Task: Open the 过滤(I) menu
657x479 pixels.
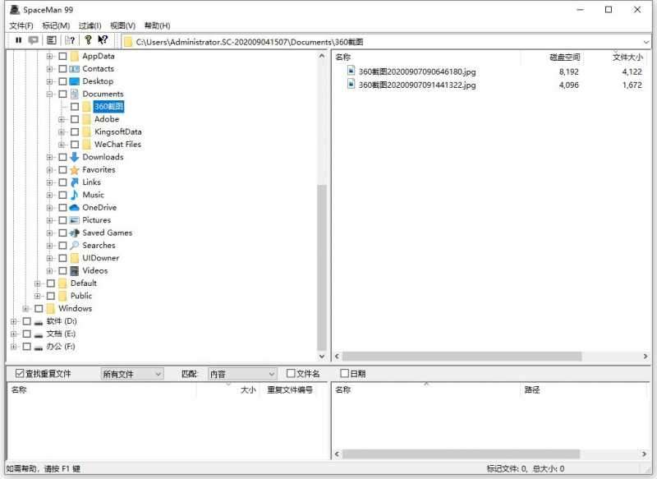Action: (90, 25)
